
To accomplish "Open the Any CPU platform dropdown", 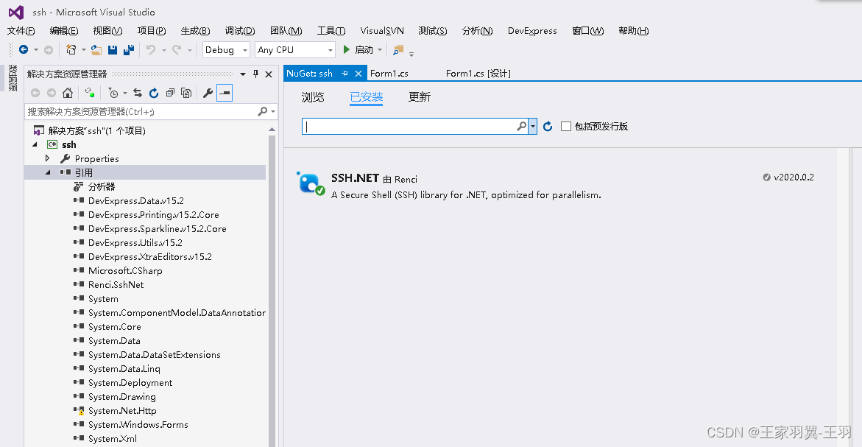I will click(x=330, y=50).
